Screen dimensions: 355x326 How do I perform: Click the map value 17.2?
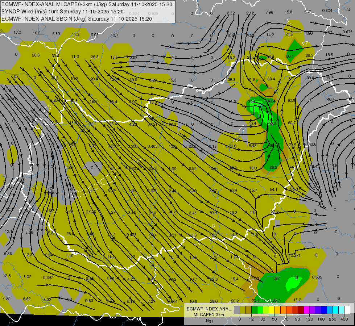[76, 34]
